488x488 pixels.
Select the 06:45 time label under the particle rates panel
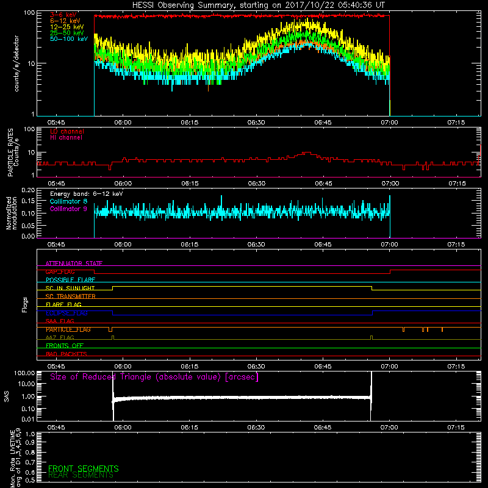(323, 184)
